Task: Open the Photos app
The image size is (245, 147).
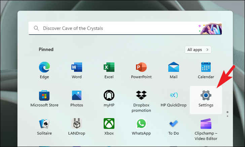Action: [77, 95]
